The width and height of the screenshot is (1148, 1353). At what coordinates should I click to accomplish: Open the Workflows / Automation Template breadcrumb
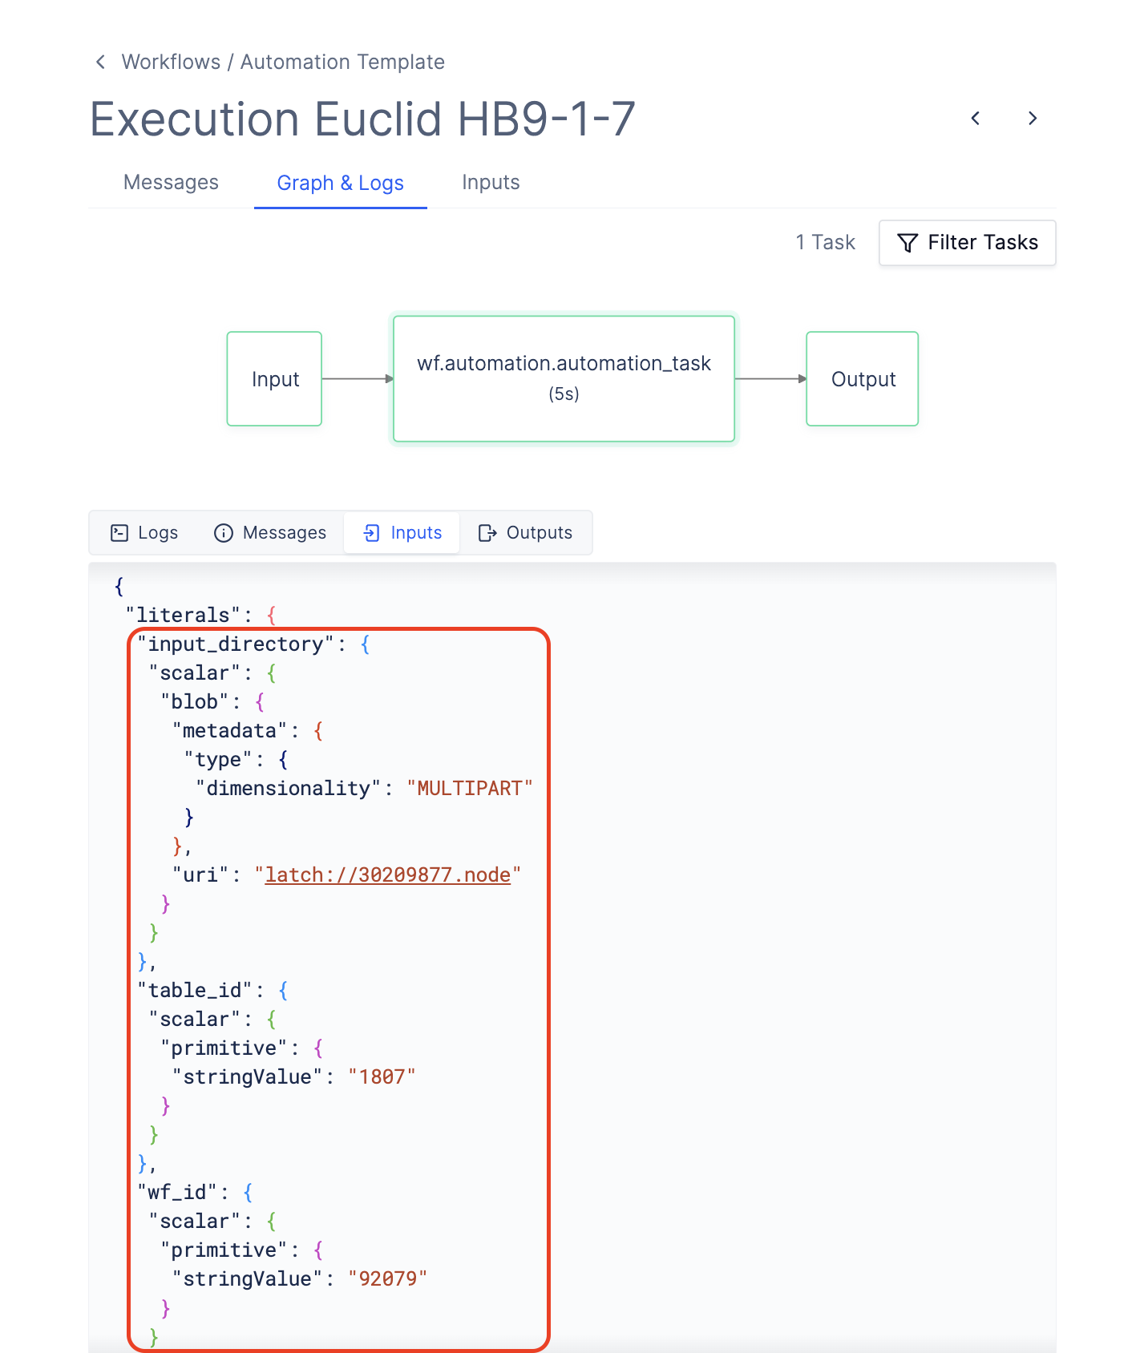click(x=283, y=62)
